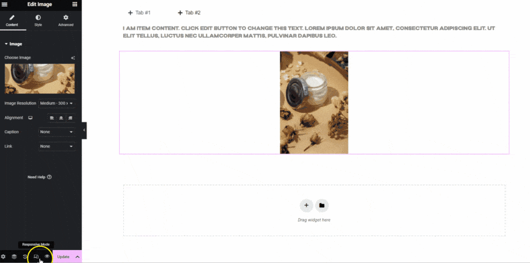Image resolution: width=530 pixels, height=263 pixels.
Task: Open the Navigator layers icon
Action: (x=14, y=257)
